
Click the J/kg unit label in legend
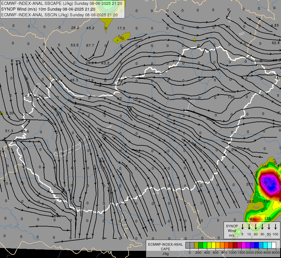(x=165, y=254)
